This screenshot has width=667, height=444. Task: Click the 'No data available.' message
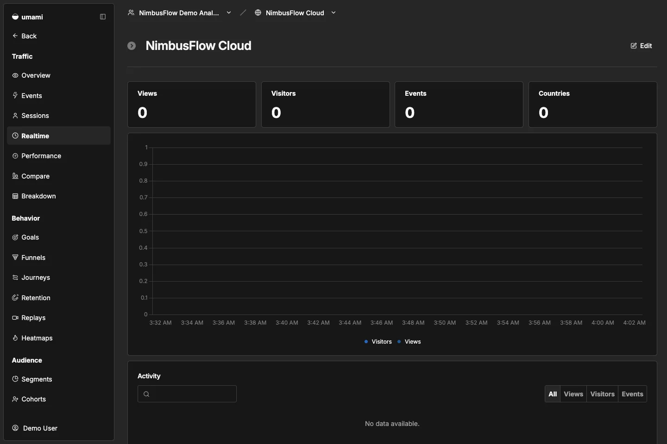(x=392, y=424)
